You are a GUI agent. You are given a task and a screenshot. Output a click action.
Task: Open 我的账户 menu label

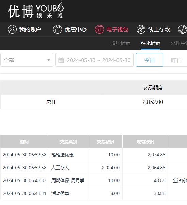click(x=30, y=29)
